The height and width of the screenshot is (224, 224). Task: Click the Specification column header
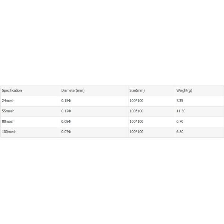click(12, 90)
